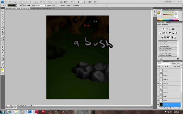Open the layer Opacity arrow
Image resolution: width=183 pixels, height=114 pixels.
(x=181, y=64)
